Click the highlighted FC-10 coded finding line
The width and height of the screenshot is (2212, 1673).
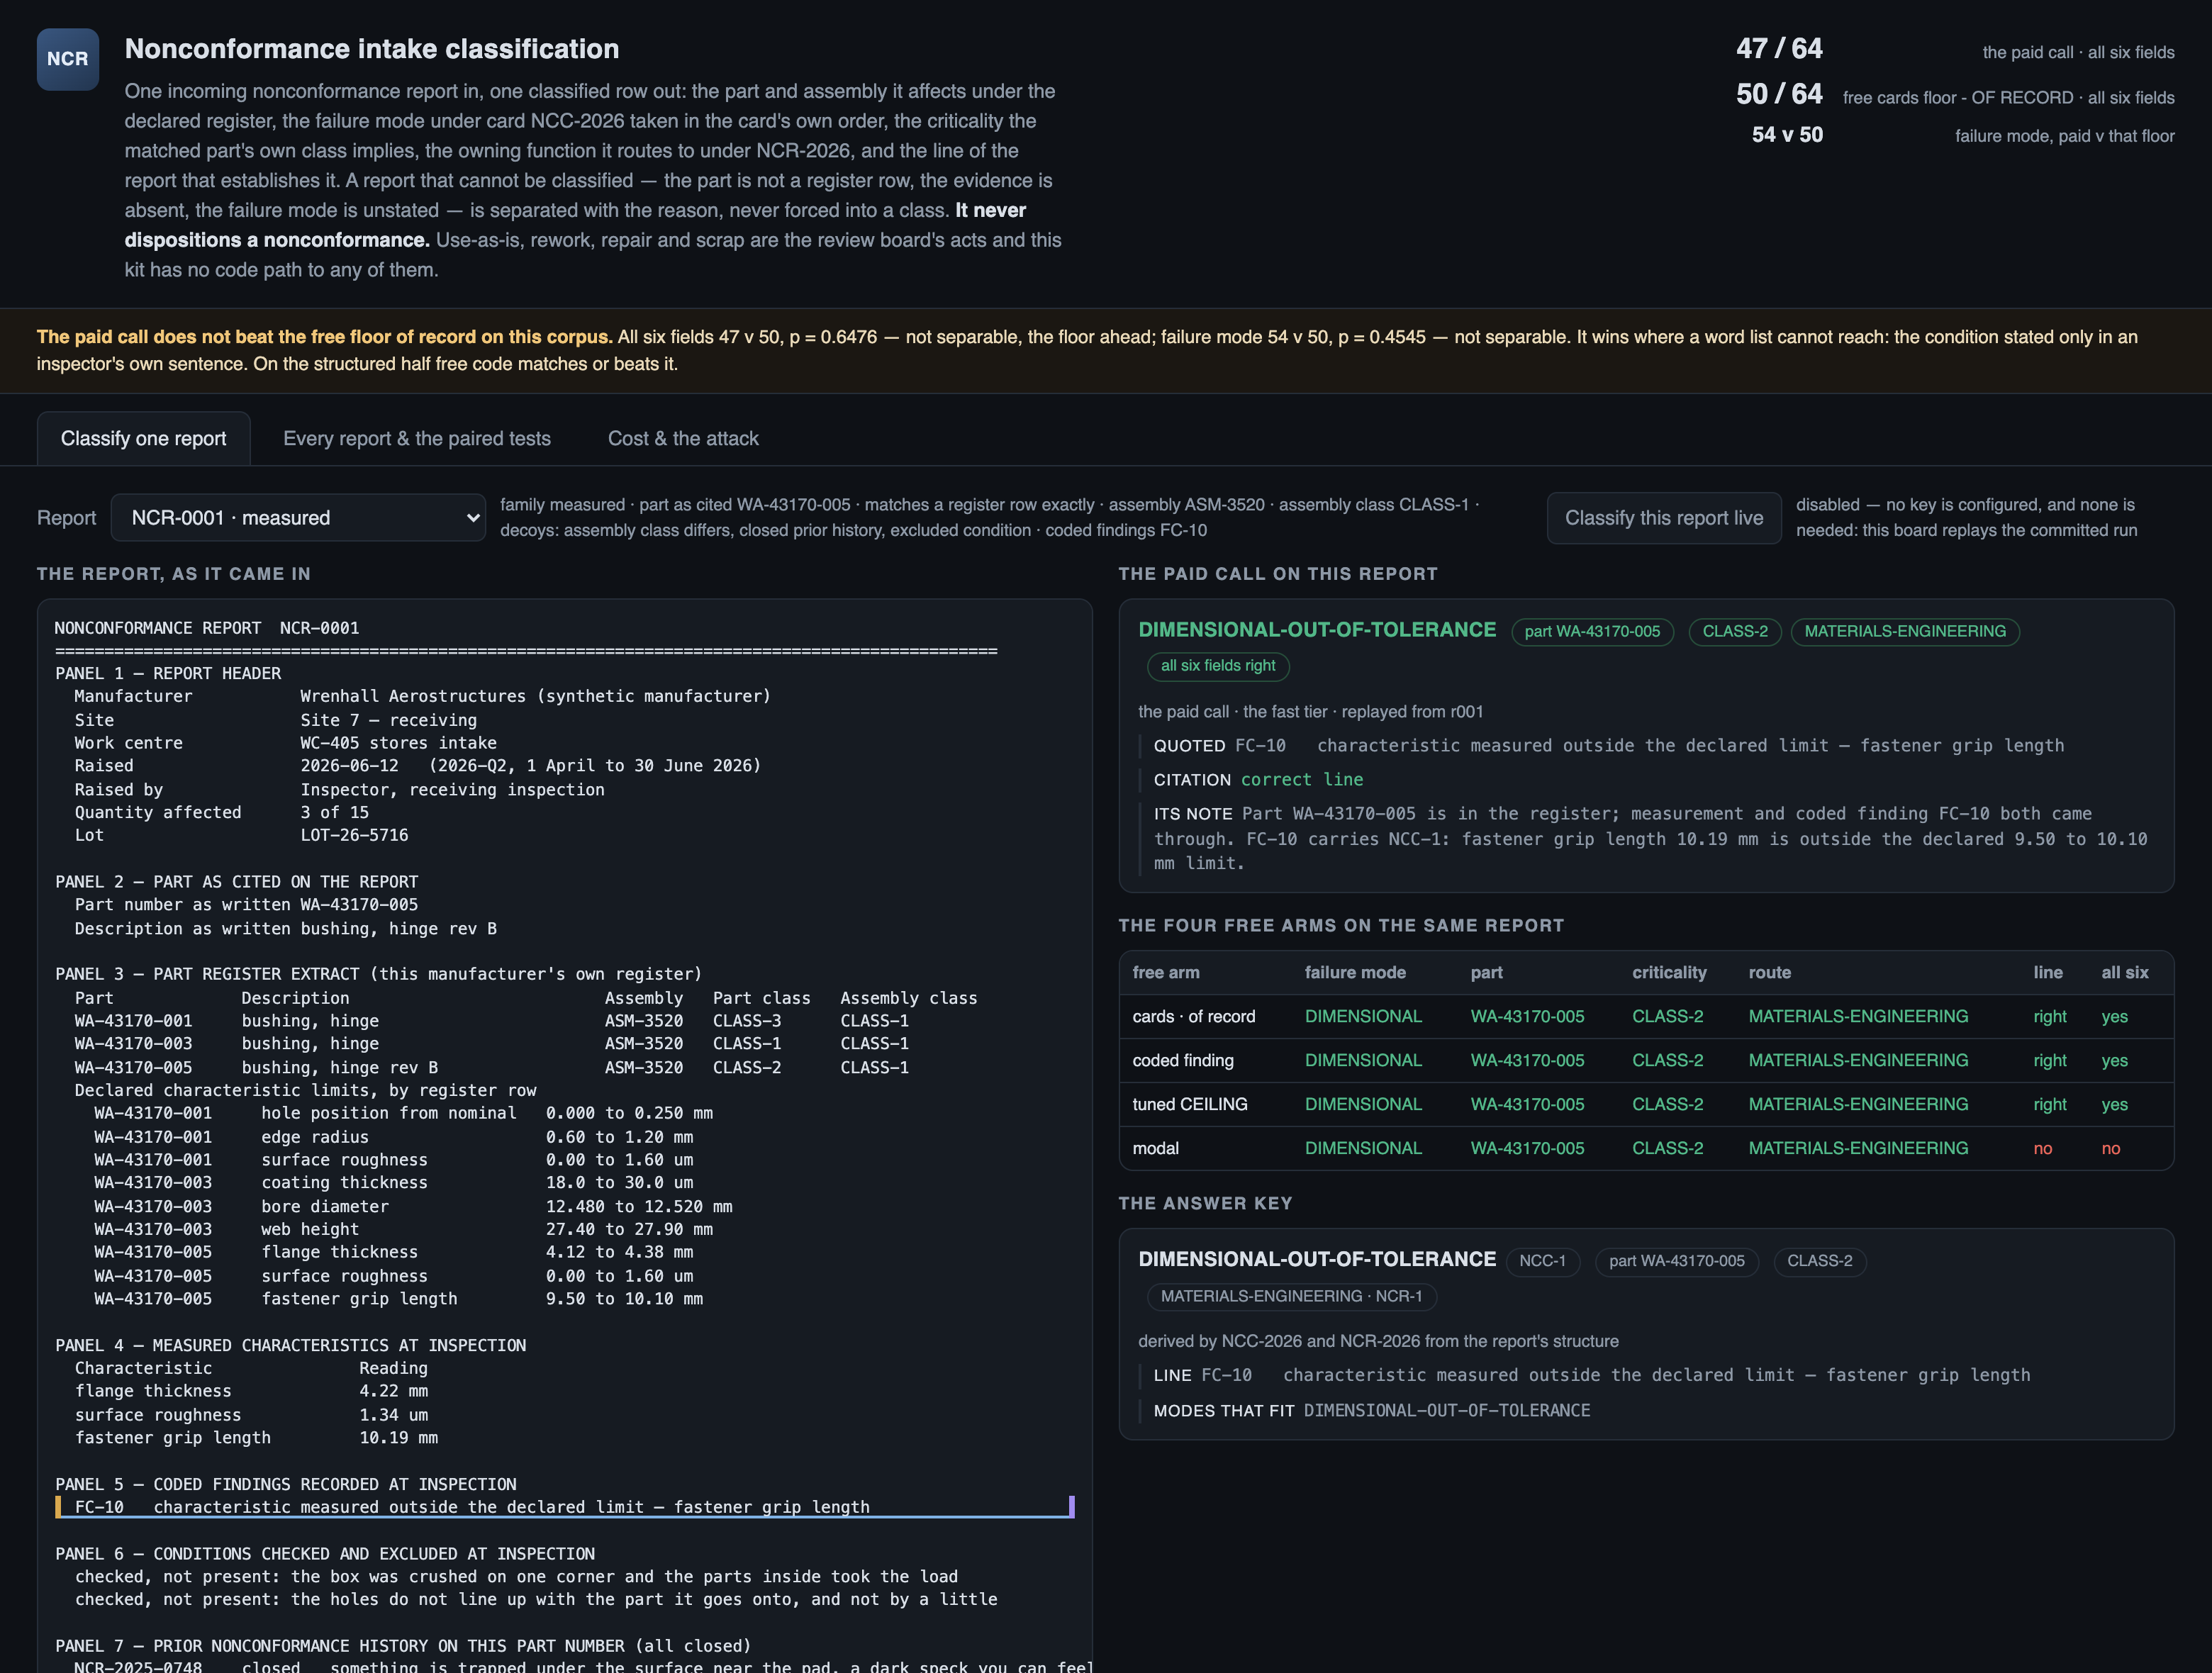tap(565, 1507)
